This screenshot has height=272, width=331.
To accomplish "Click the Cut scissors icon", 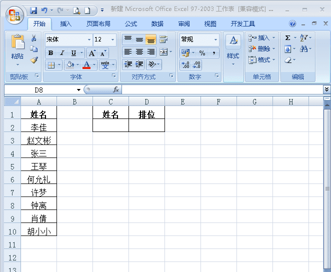I will pyautogui.click(x=33, y=38).
